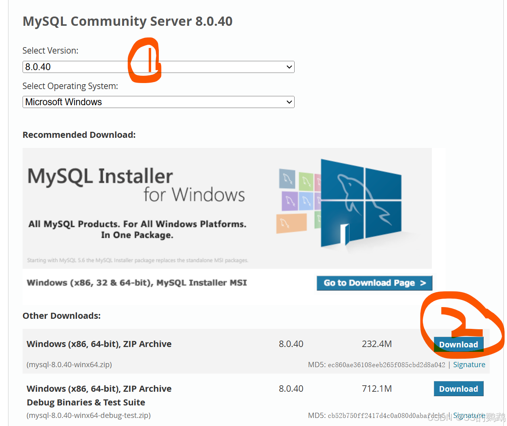Download the Debug Binaries & Test Suite zip

pos(459,389)
